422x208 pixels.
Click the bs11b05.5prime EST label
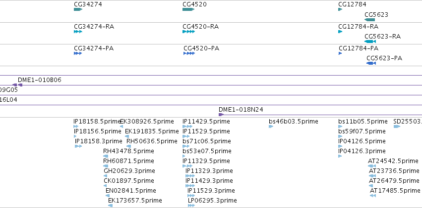point(363,122)
